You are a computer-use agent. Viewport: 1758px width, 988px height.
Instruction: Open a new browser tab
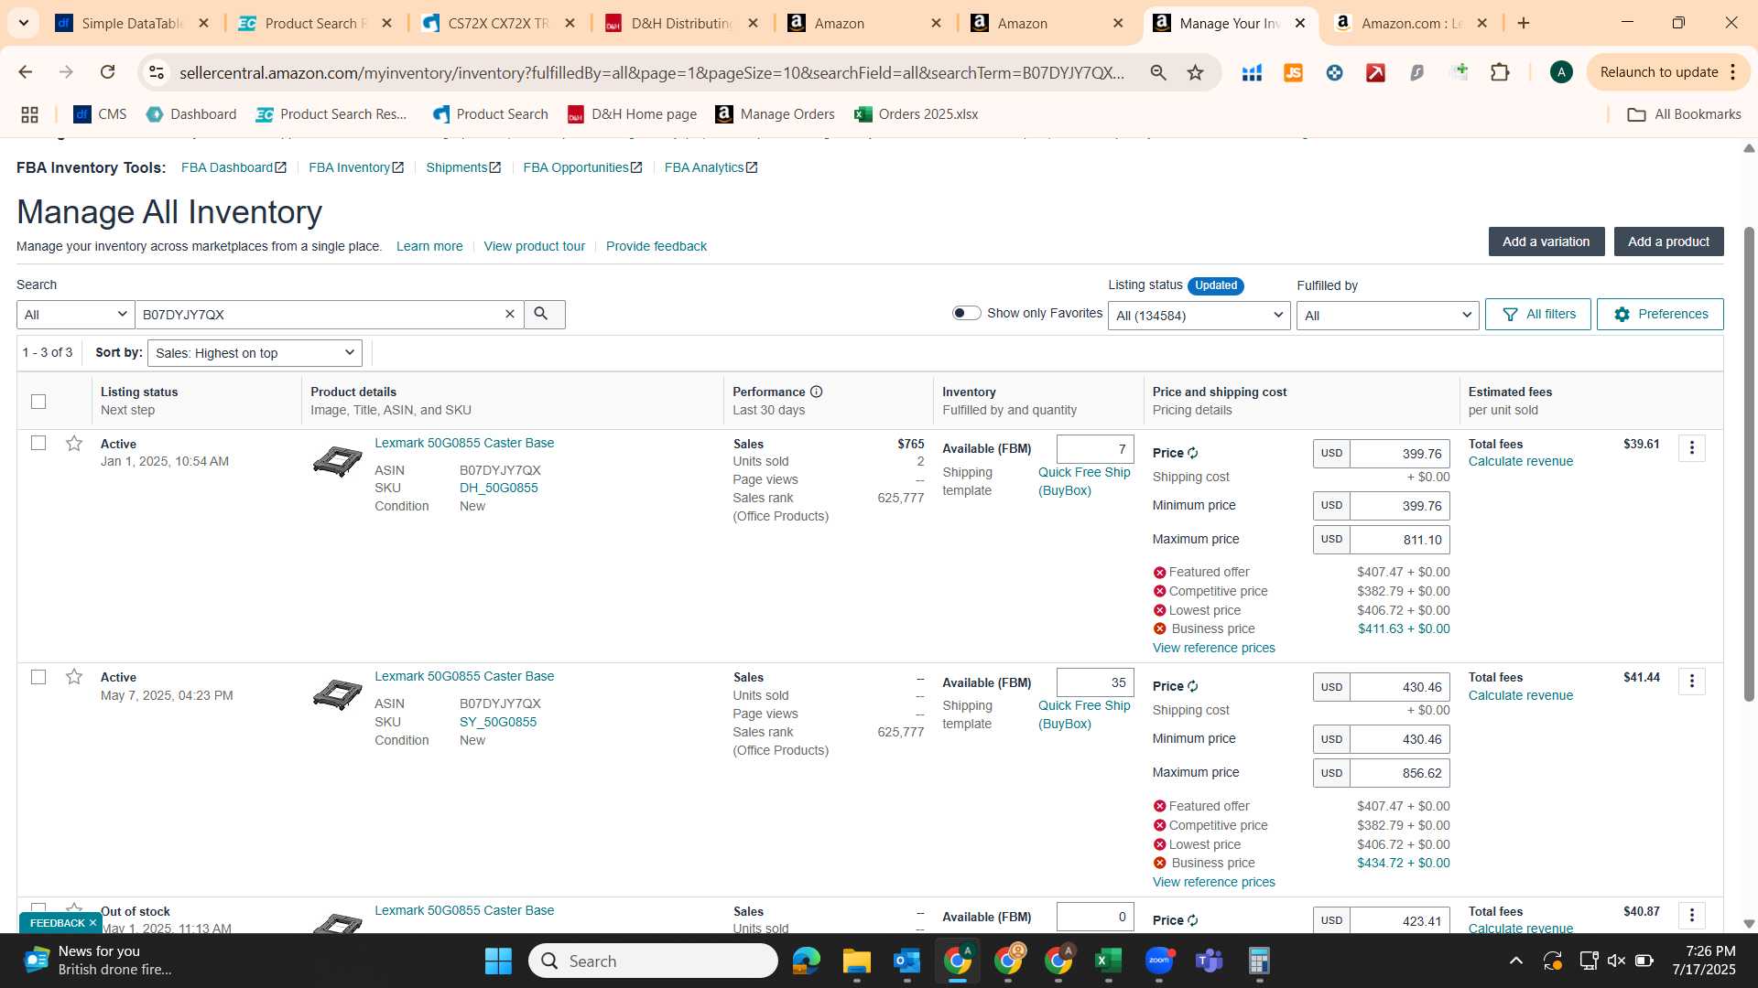[x=1524, y=23]
